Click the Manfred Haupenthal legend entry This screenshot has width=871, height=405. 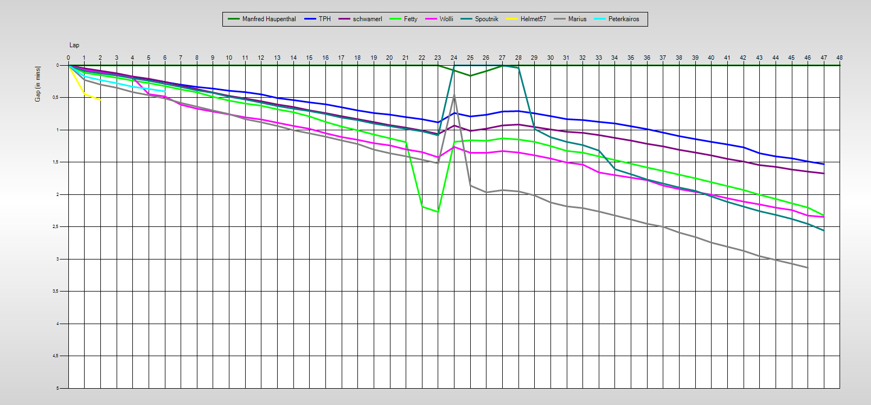click(x=262, y=19)
